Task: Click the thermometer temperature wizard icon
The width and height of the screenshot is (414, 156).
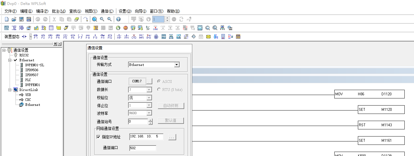Action: click(223, 37)
